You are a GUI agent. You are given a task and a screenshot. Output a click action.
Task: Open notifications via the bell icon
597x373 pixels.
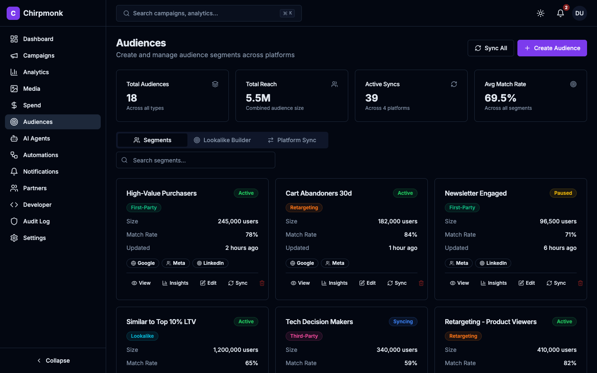(560, 13)
